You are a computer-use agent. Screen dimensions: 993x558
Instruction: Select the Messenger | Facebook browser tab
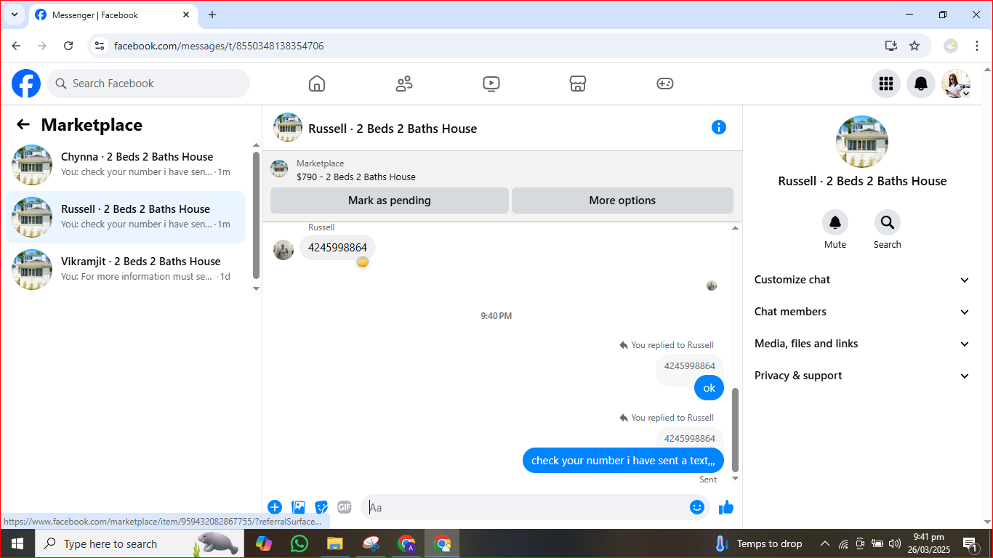pos(113,15)
